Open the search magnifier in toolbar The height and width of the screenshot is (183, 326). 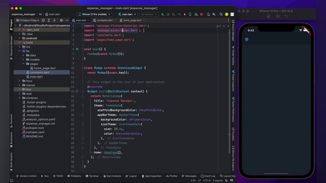(x=221, y=14)
